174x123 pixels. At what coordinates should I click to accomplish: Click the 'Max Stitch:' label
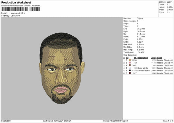click(128, 44)
